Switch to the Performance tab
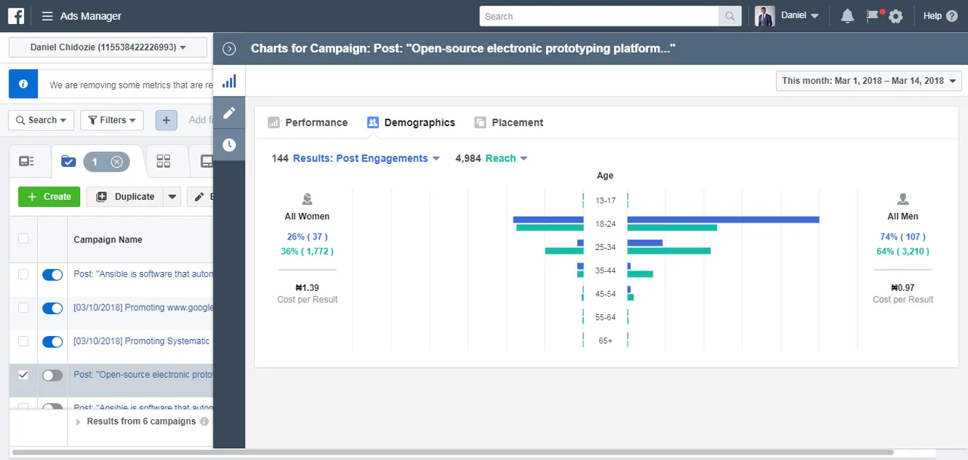The height and width of the screenshot is (460, 968). pos(308,122)
